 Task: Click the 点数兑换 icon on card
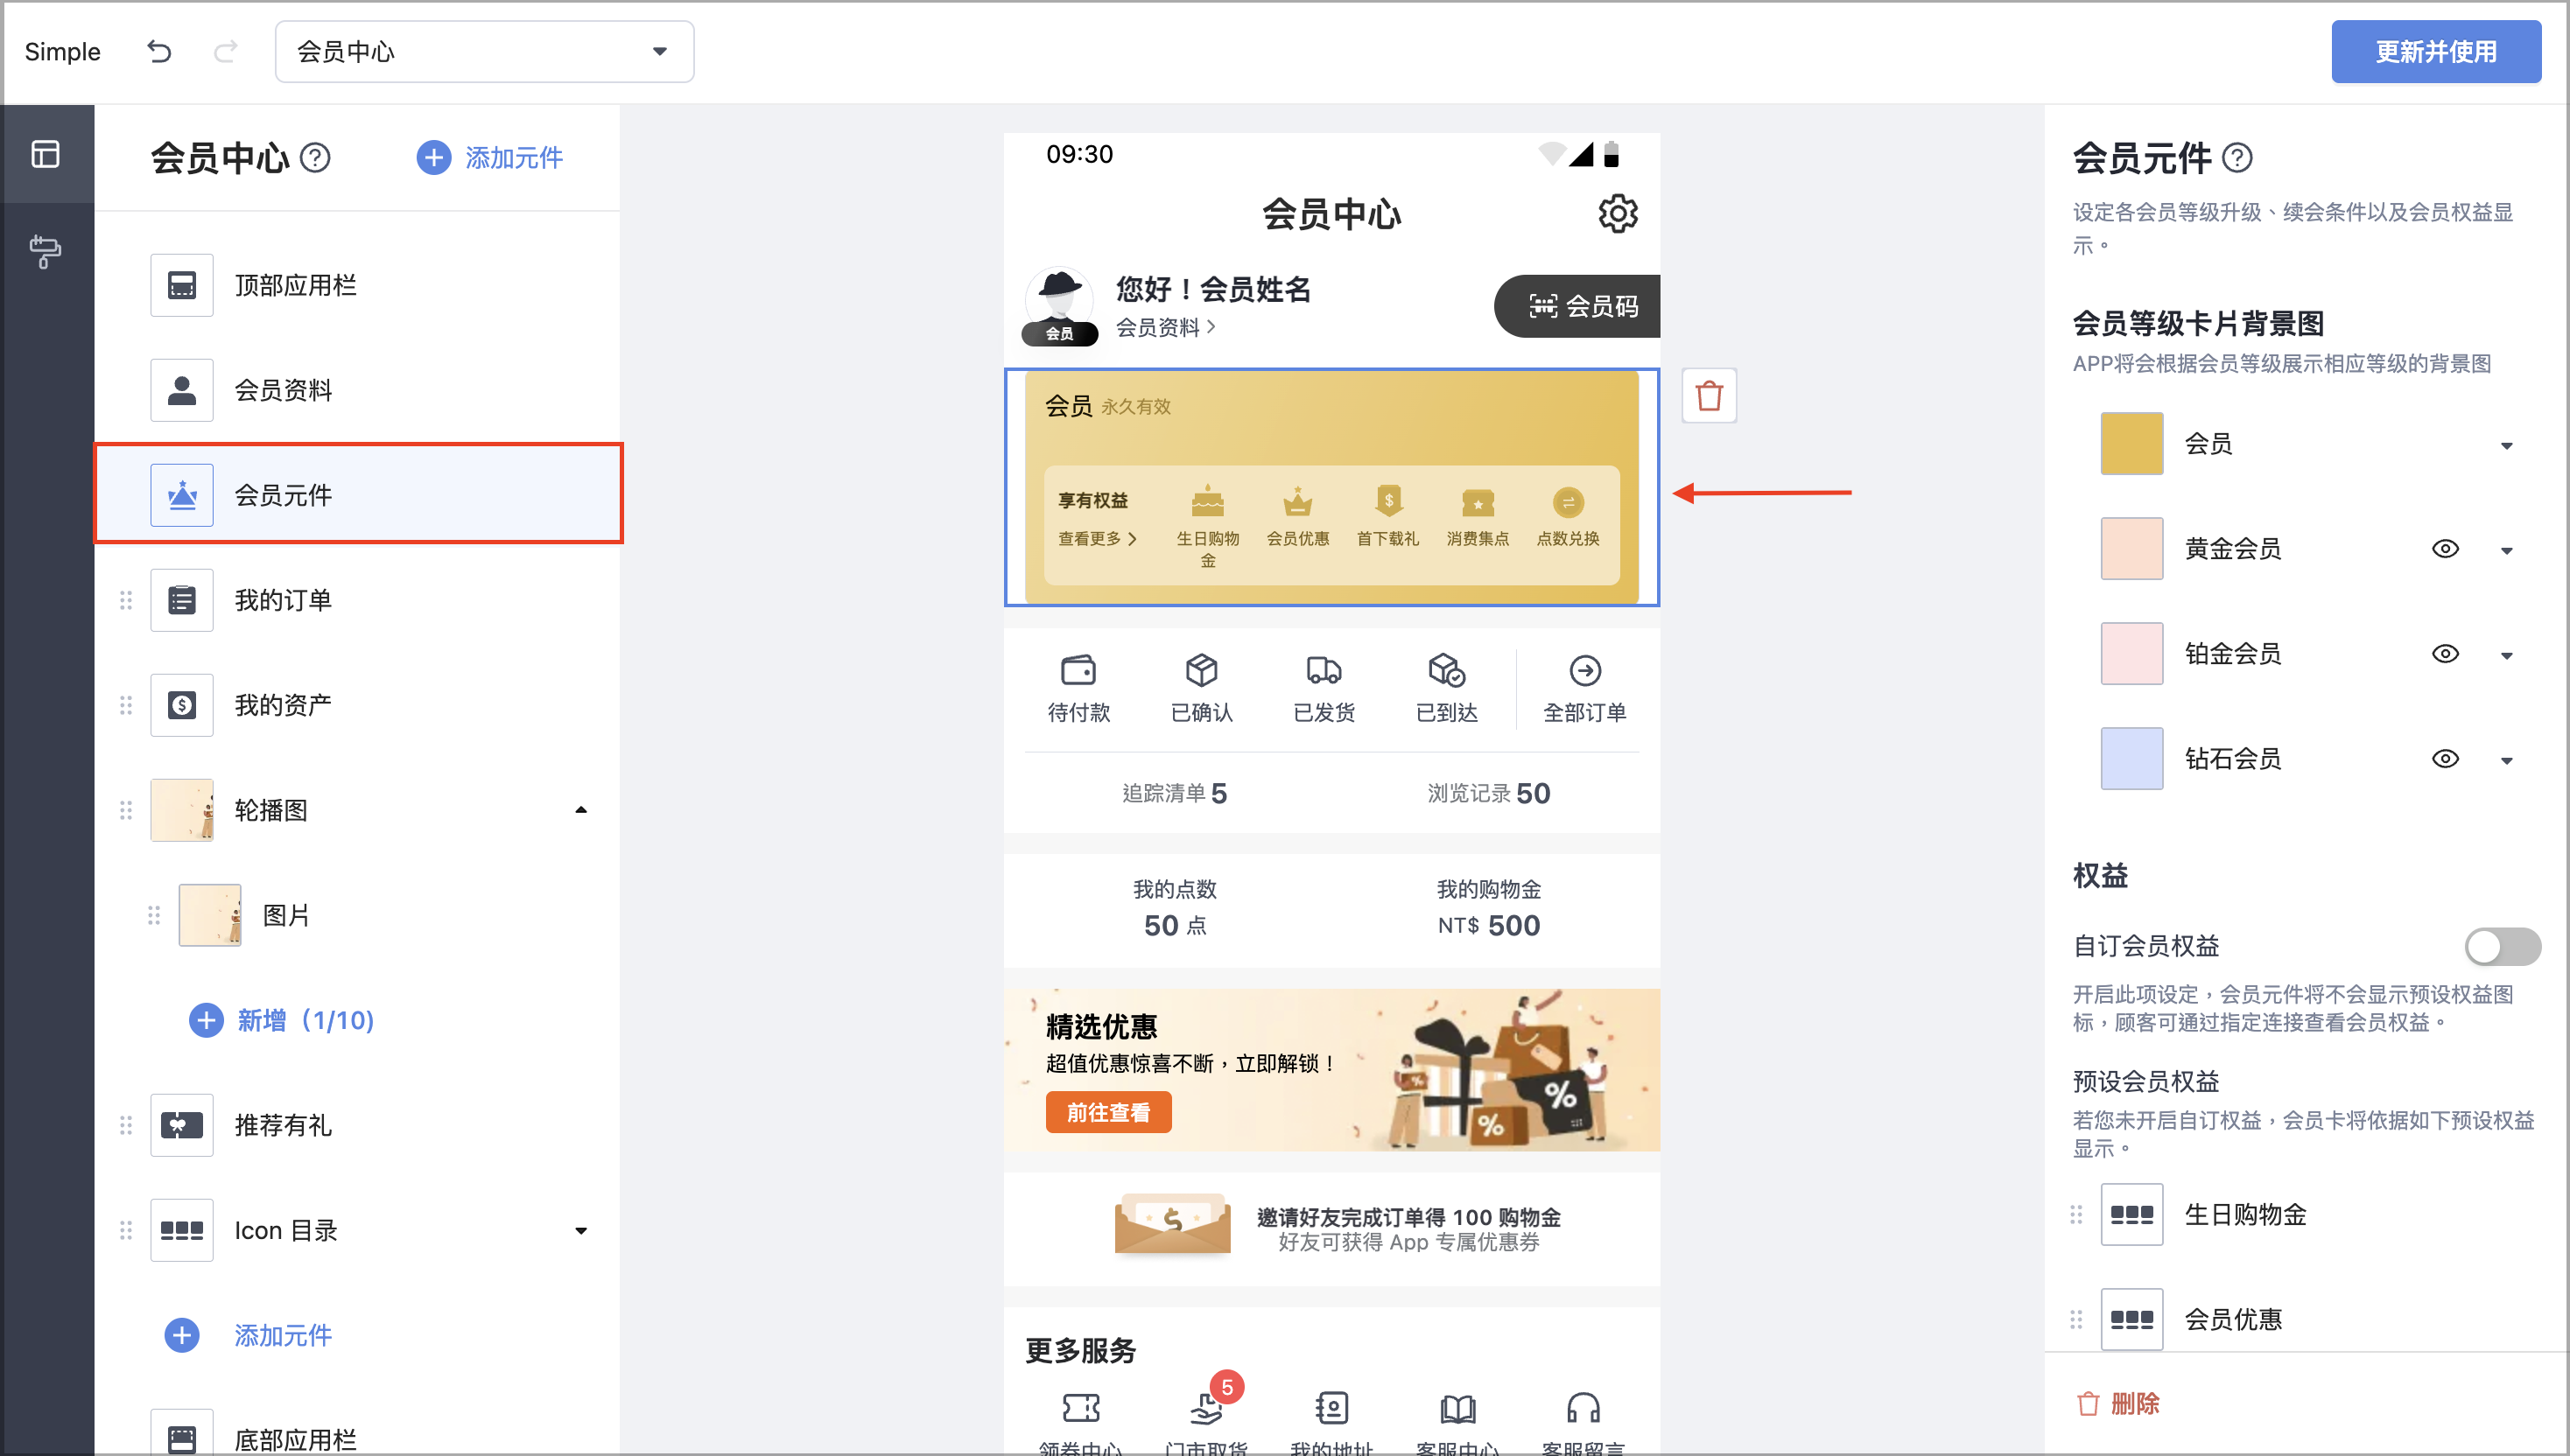click(1568, 502)
